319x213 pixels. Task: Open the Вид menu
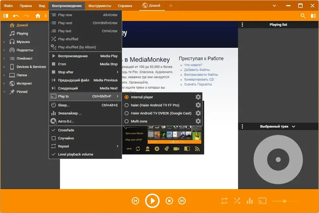click(42, 6)
